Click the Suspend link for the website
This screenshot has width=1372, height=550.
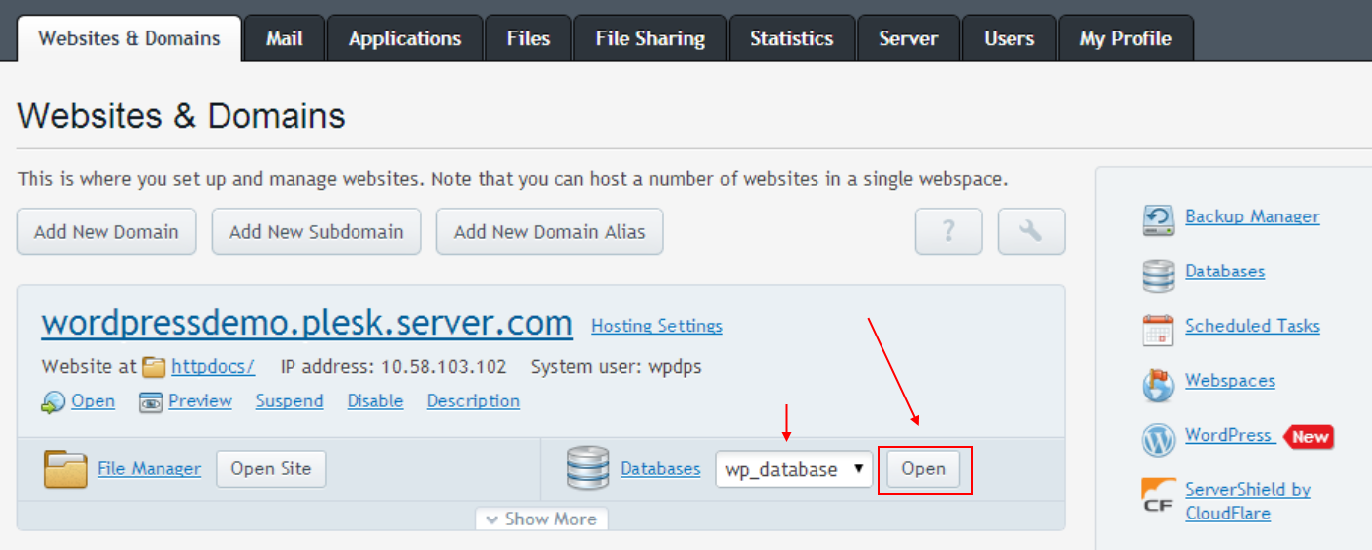290,401
